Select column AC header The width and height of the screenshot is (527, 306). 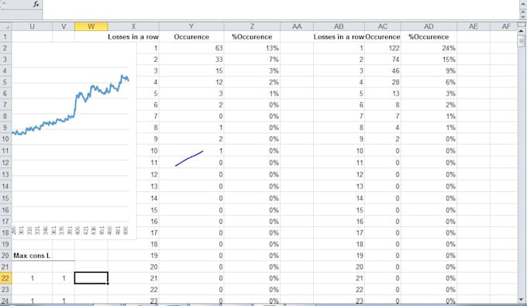click(x=383, y=26)
